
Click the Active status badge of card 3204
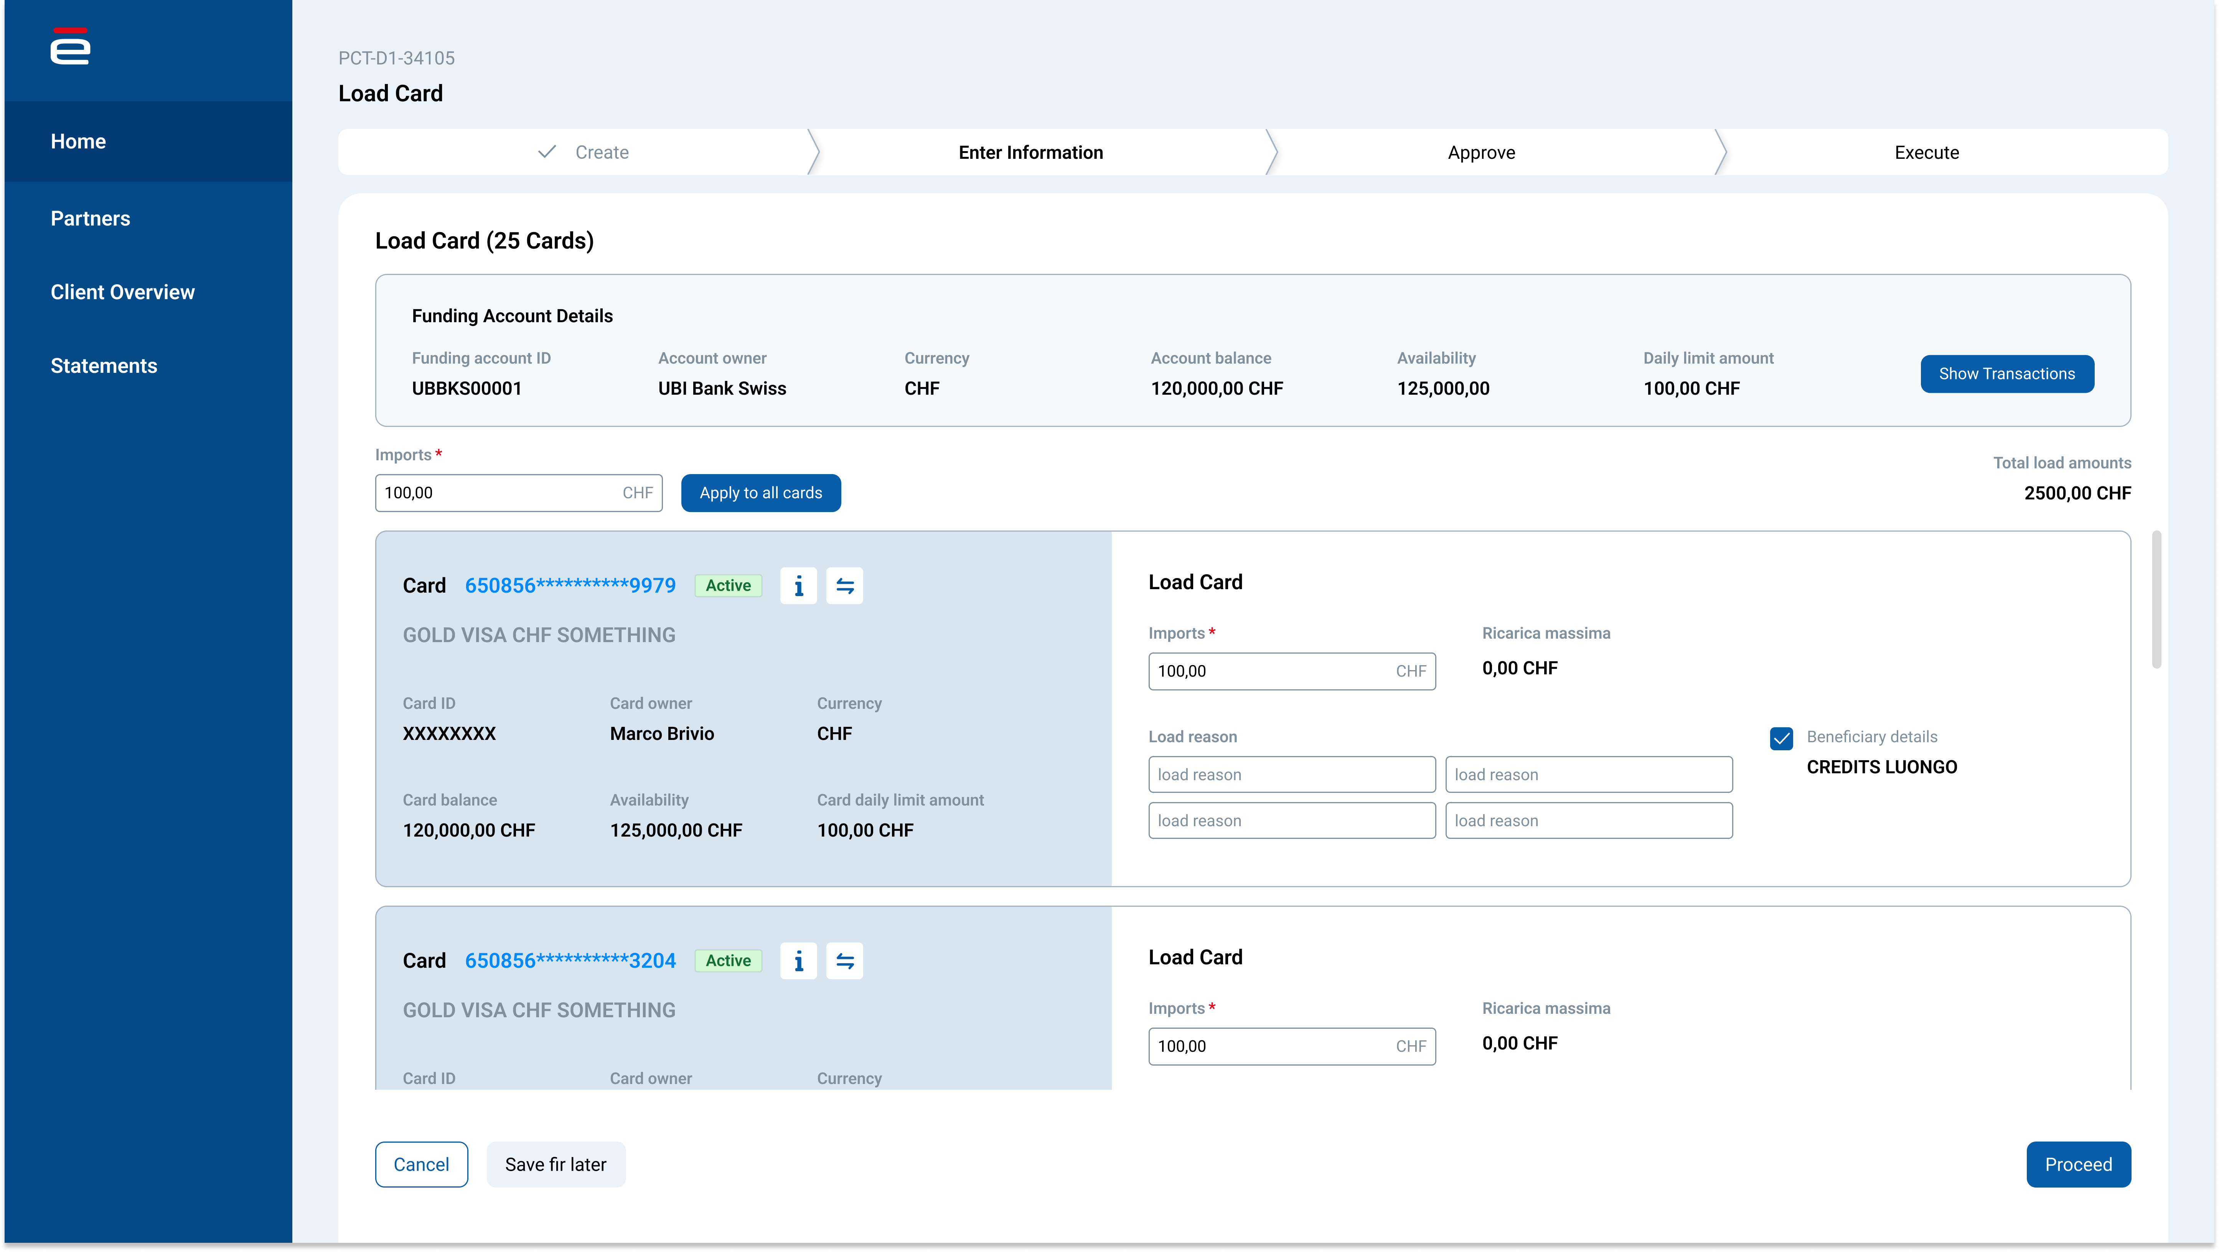coord(728,961)
